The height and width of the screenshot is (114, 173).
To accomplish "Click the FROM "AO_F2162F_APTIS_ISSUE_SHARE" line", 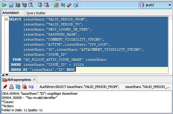I will pos(59,60).
